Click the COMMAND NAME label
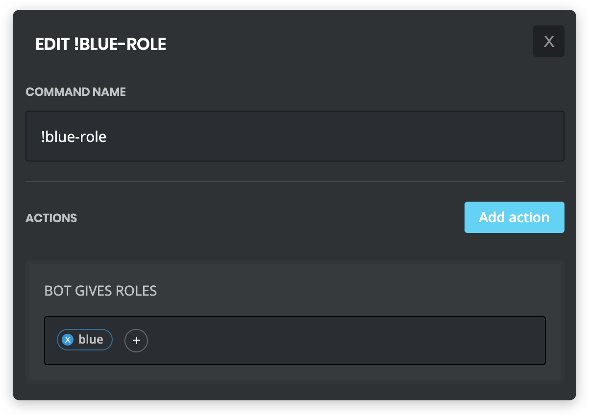 [x=75, y=92]
